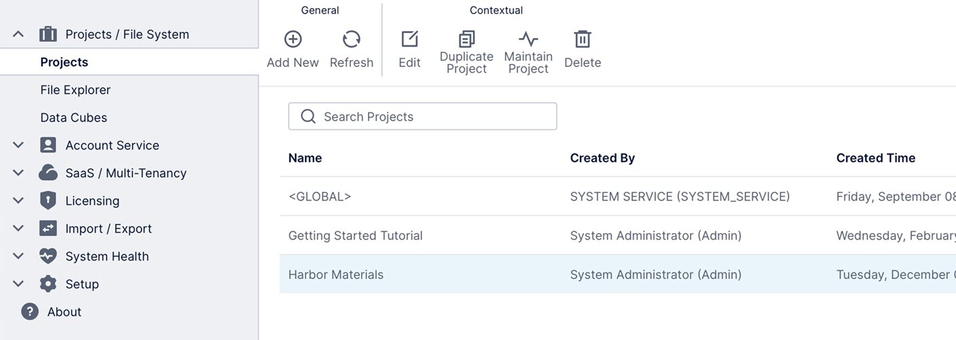The image size is (956, 340).
Task: Open the Account Service menu label
Action: [112, 145]
